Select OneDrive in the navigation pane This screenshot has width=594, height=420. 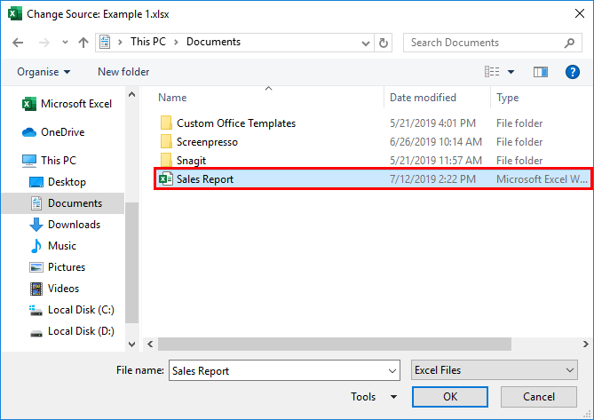point(62,132)
